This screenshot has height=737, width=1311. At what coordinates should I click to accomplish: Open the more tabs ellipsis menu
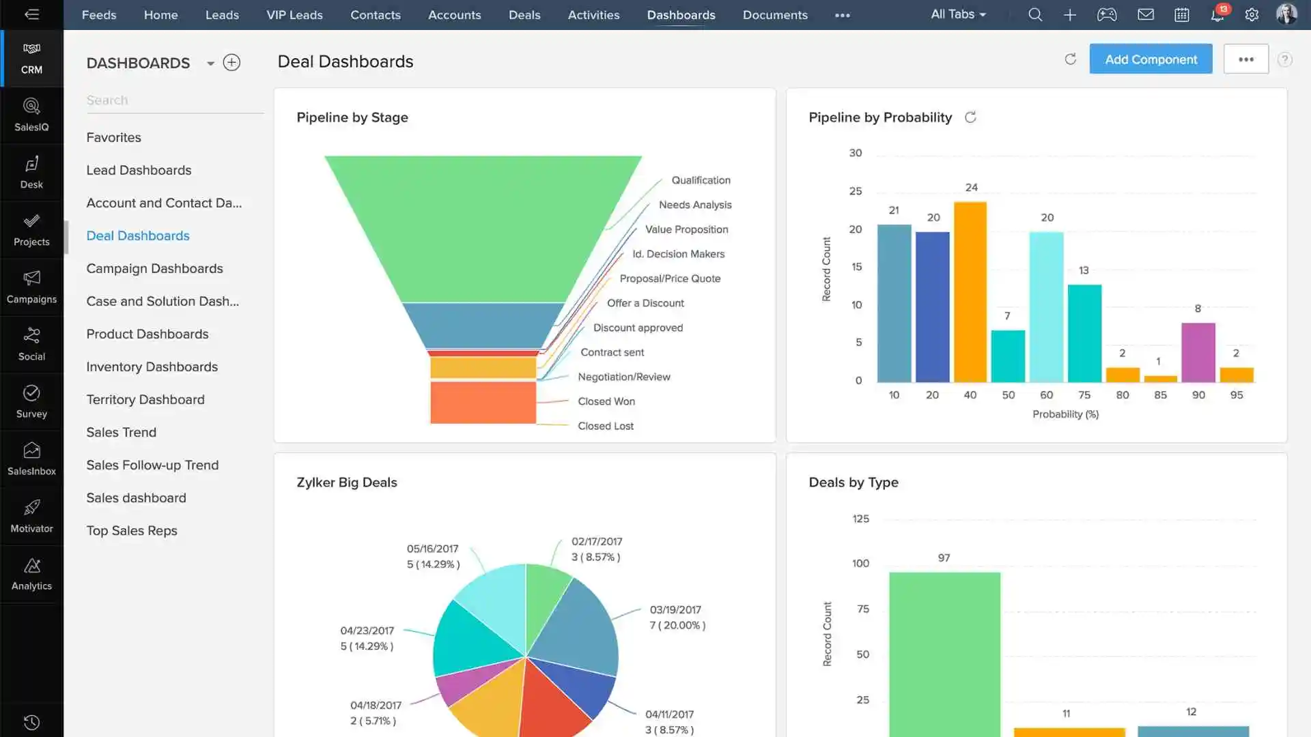(x=842, y=15)
